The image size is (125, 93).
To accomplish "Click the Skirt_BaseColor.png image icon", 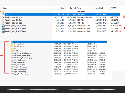I will point(12,60).
